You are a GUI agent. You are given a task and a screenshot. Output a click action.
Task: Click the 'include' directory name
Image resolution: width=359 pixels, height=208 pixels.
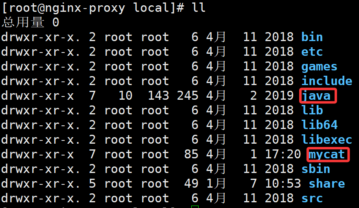tap(327, 81)
